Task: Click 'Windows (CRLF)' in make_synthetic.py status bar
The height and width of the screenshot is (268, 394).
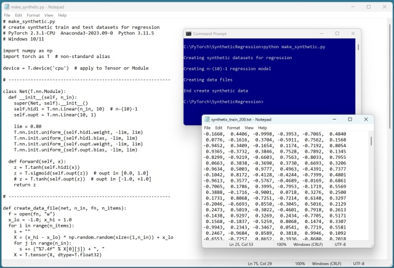Action: pyautogui.click(x=327, y=264)
